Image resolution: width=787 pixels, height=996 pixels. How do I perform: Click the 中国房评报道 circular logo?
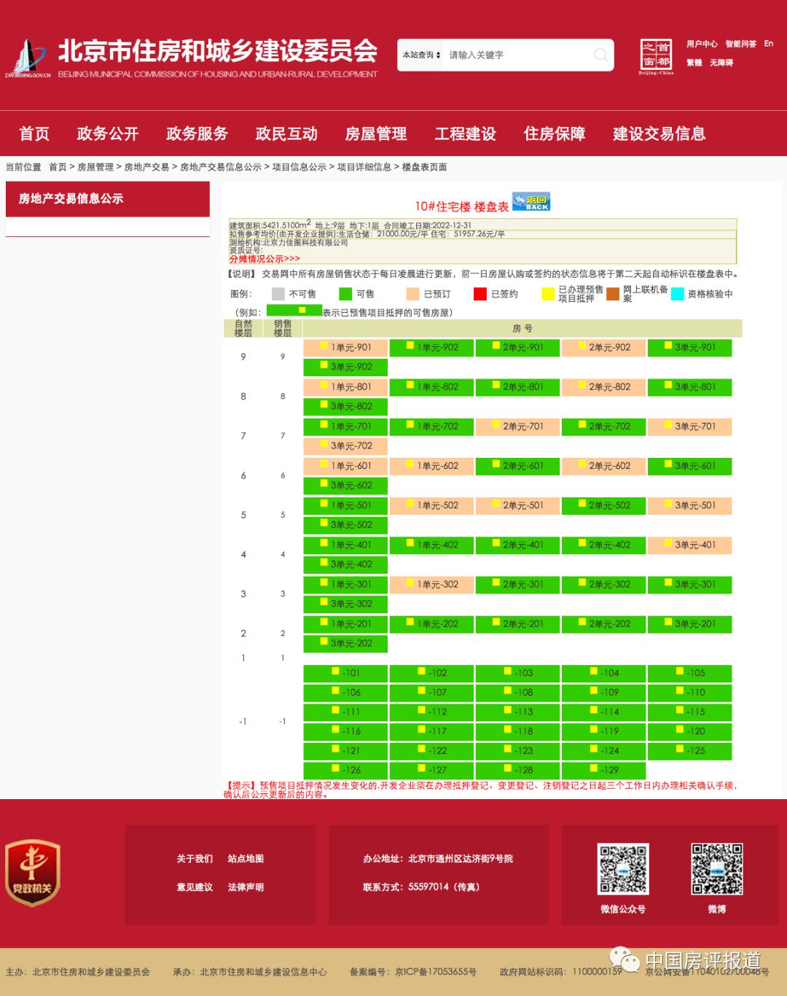tap(623, 961)
